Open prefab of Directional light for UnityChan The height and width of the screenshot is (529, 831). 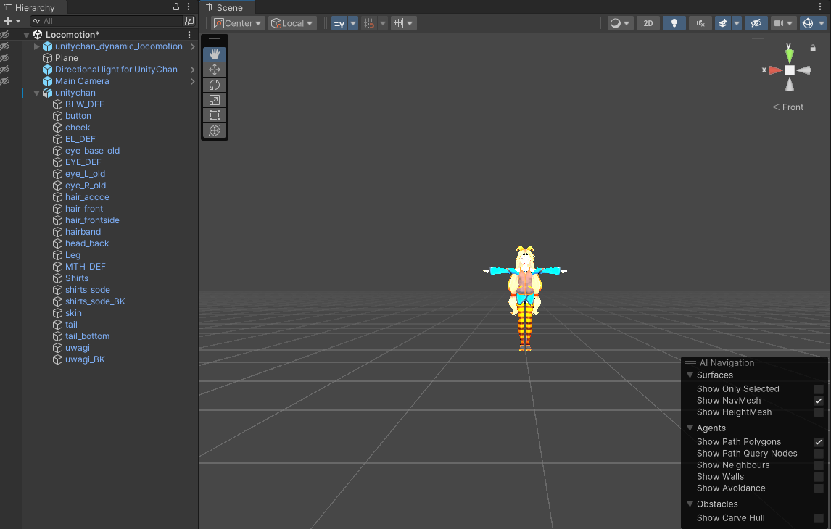point(192,70)
